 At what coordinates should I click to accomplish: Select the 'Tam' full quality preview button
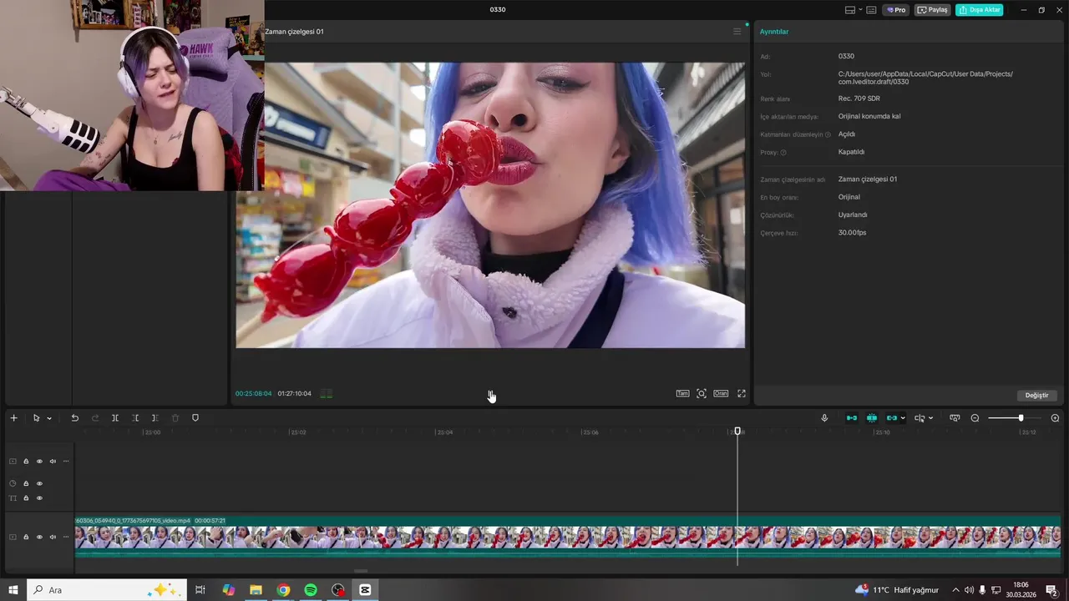click(x=682, y=394)
